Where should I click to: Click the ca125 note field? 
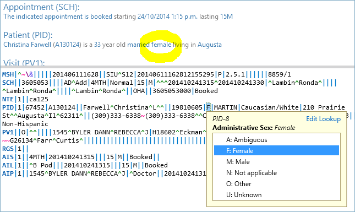pyautogui.click(x=39, y=99)
